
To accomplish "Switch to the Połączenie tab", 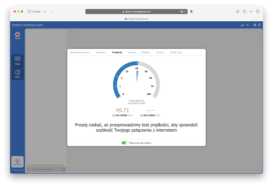I will coord(101,52).
